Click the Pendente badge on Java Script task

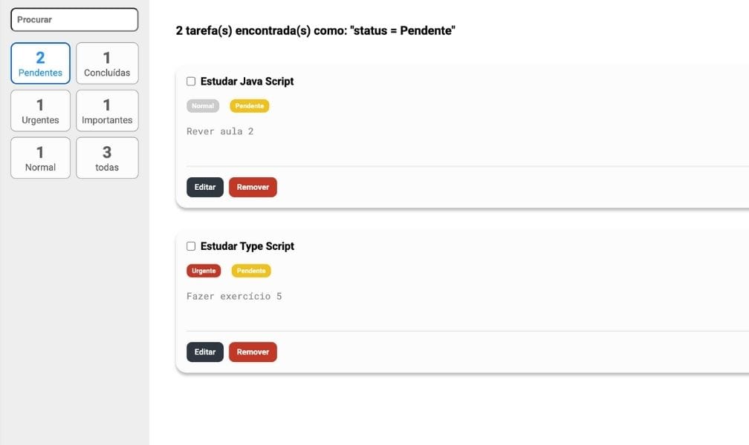[250, 106]
